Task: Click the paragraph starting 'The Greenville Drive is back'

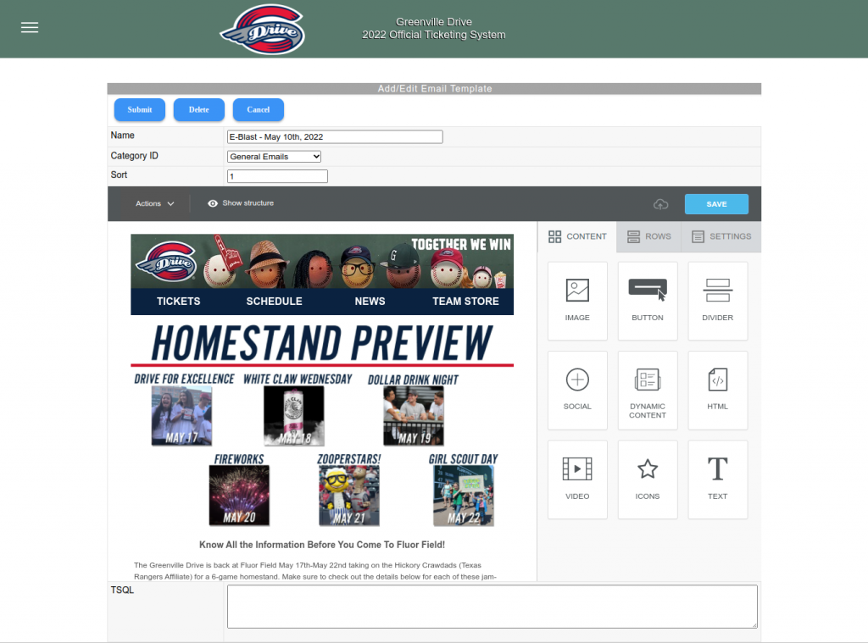Action: [315, 571]
